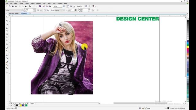Select the Page 1 tab at bottom

coord(32,103)
